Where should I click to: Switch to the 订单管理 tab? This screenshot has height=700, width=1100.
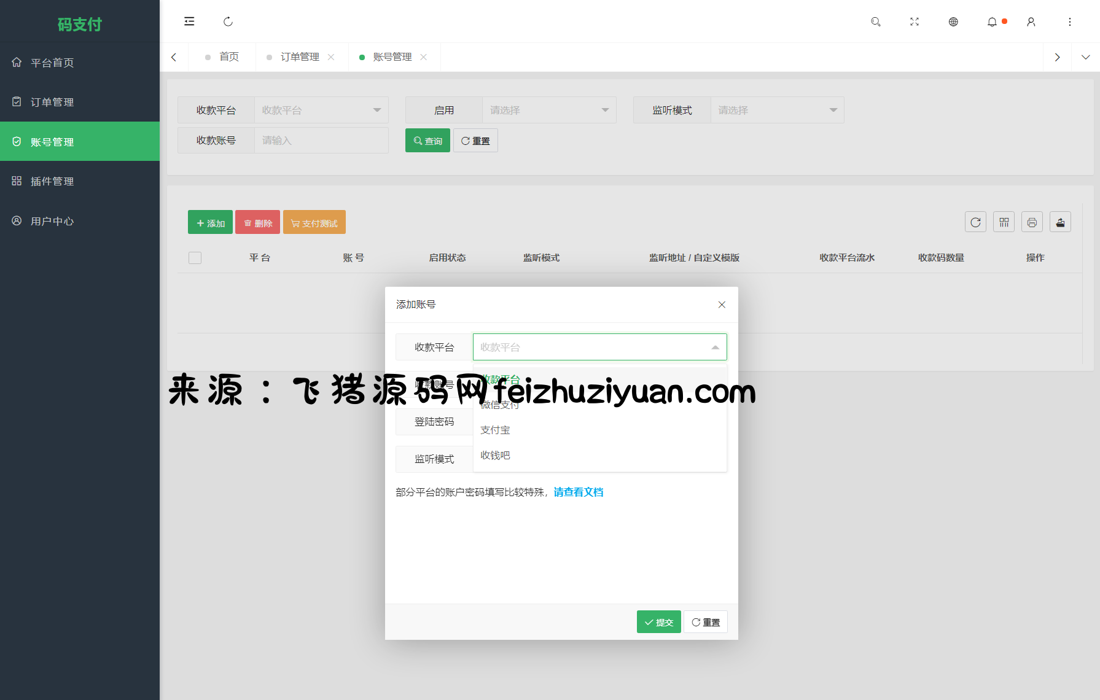(300, 57)
